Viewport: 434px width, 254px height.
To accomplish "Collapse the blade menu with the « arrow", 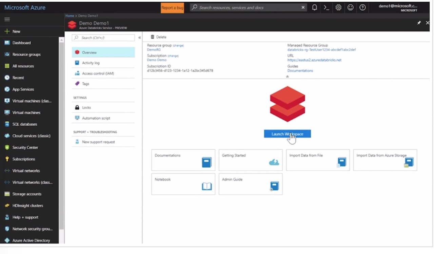I will tap(139, 38).
